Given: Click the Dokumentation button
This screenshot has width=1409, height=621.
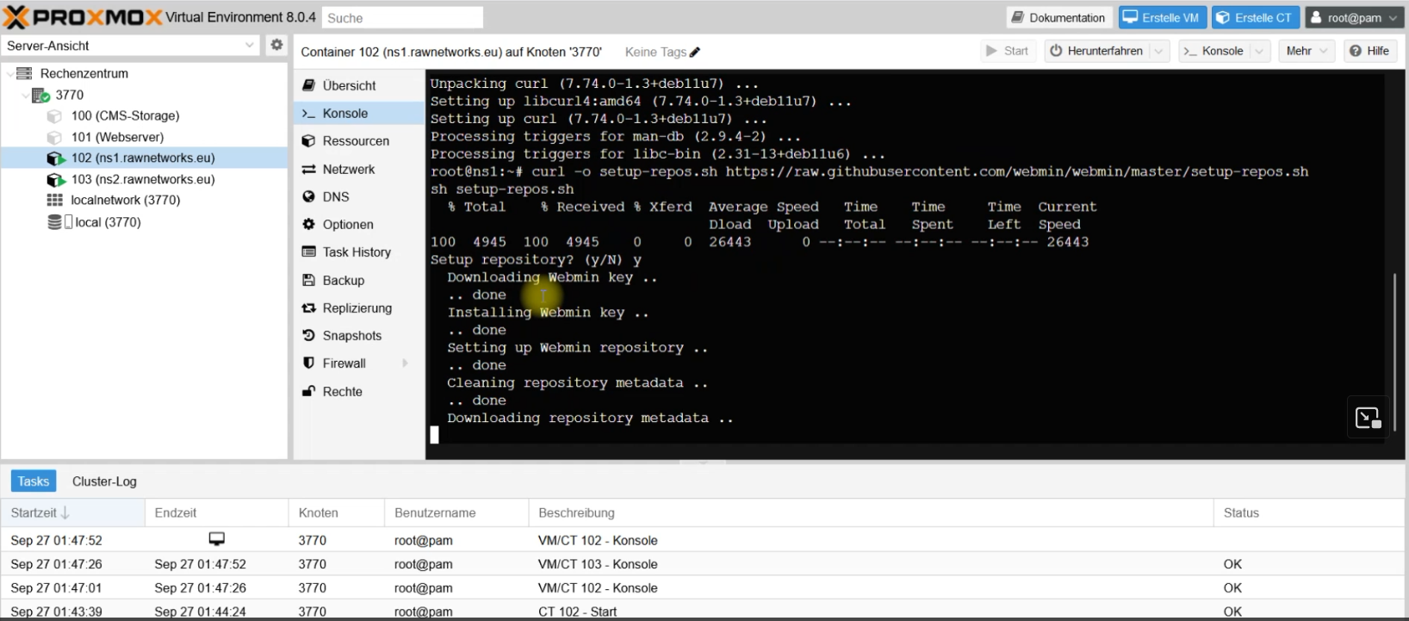Looking at the screenshot, I should tap(1059, 17).
